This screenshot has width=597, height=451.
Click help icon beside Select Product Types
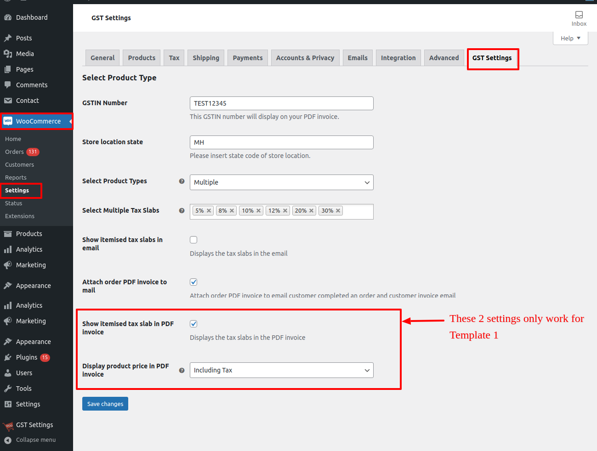pyautogui.click(x=182, y=181)
